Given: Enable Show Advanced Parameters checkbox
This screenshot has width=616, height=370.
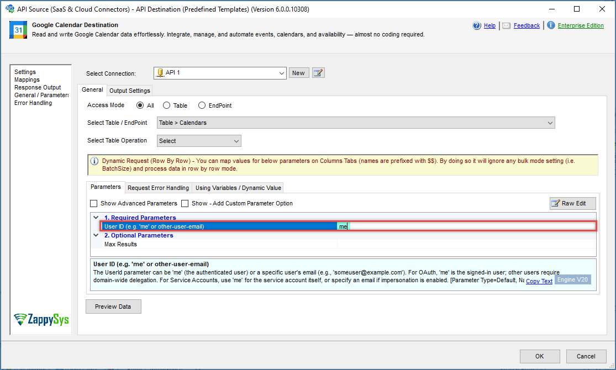Looking at the screenshot, I should click(x=94, y=203).
